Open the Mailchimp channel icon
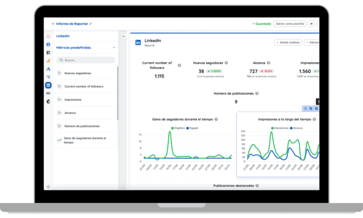The width and height of the screenshot is (363, 218). coord(48,101)
